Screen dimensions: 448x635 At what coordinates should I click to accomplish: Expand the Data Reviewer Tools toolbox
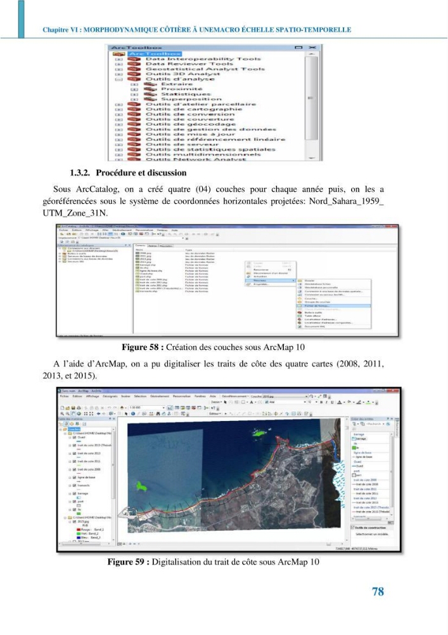tap(118, 64)
